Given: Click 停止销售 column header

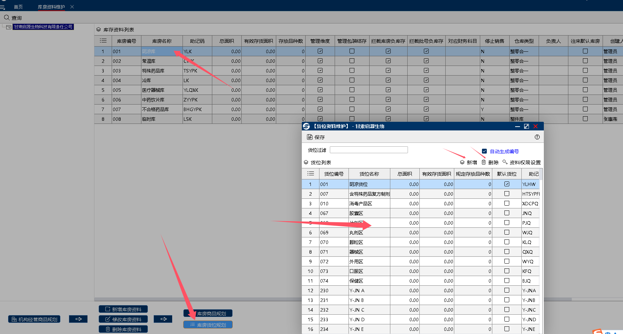Looking at the screenshot, I should (494, 41).
